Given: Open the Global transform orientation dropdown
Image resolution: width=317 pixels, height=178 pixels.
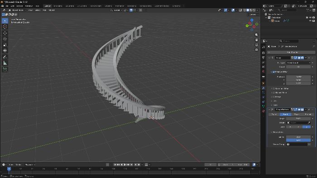Looking at the screenshot, I should [116, 10].
